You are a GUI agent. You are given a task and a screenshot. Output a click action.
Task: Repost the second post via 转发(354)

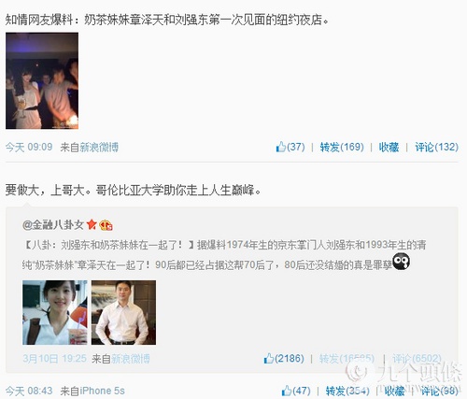[x=347, y=391]
